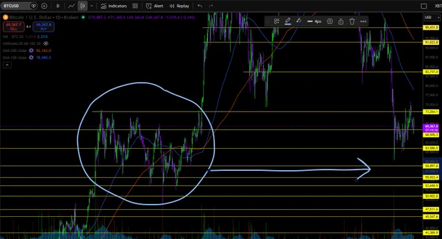Click the Bitcoin logo in chart title

coord(5,18)
